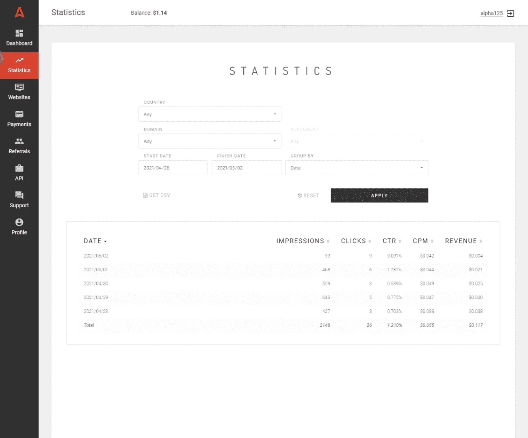Click the Profile menu label
The height and width of the screenshot is (438, 528).
tap(19, 232)
